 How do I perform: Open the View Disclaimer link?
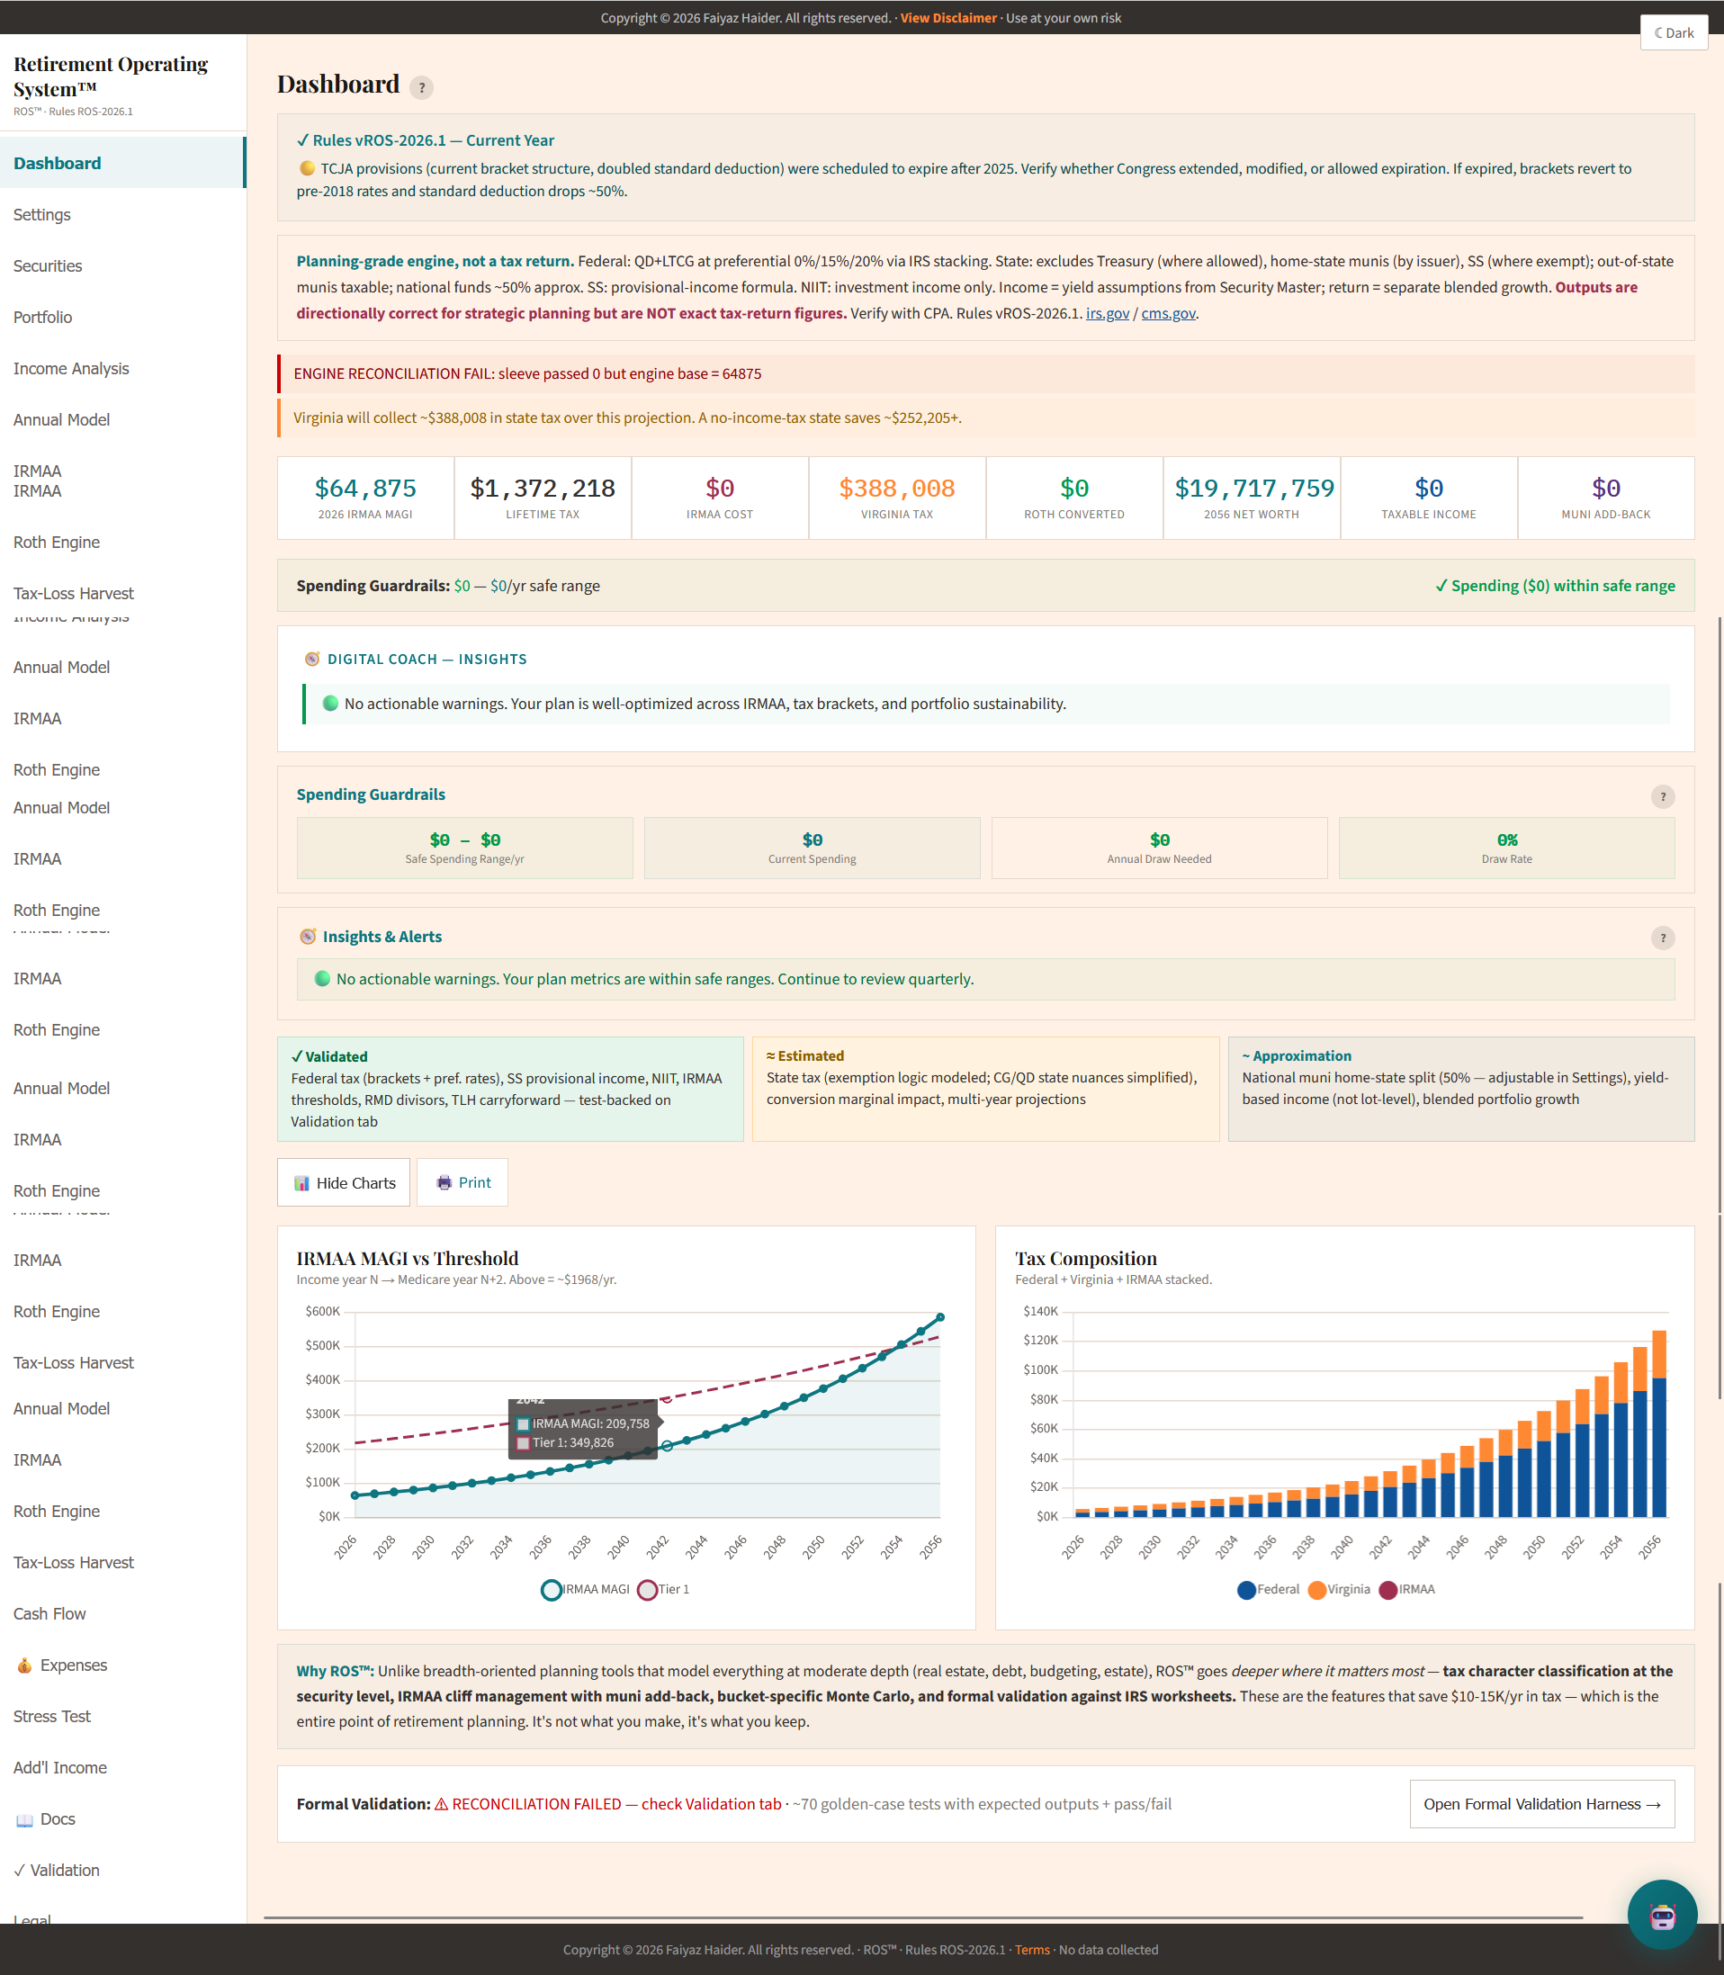(947, 18)
